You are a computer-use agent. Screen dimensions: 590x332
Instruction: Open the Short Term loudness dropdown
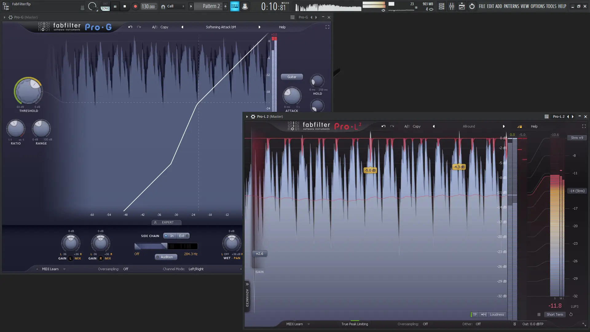555,314
